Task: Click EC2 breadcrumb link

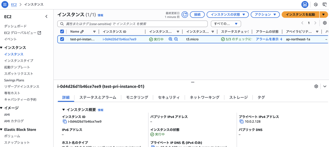Action: pyautogui.click(x=14, y=5)
